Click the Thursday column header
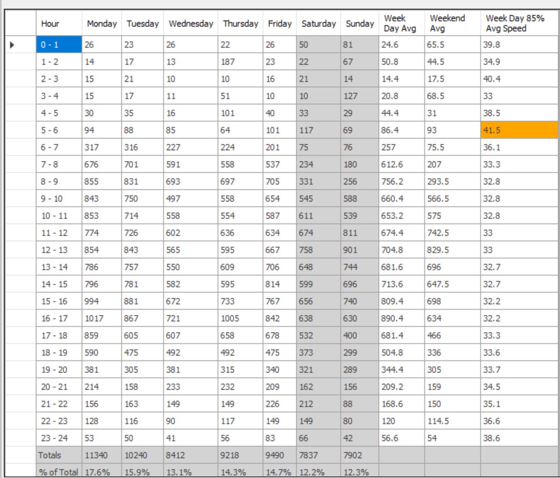This screenshot has height=478, width=560. tap(240, 24)
